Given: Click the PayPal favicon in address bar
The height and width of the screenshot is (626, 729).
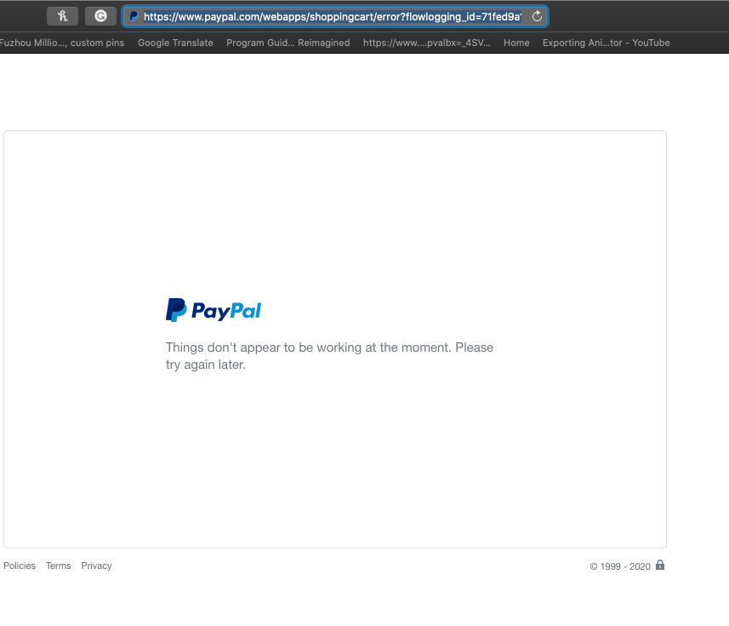Looking at the screenshot, I should tap(134, 16).
